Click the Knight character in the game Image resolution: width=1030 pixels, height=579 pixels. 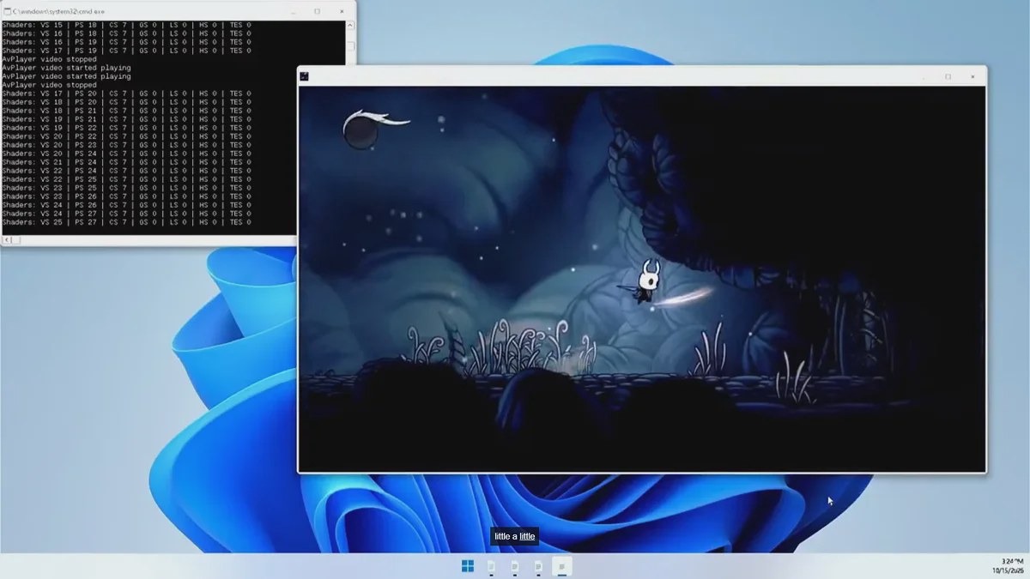(647, 280)
